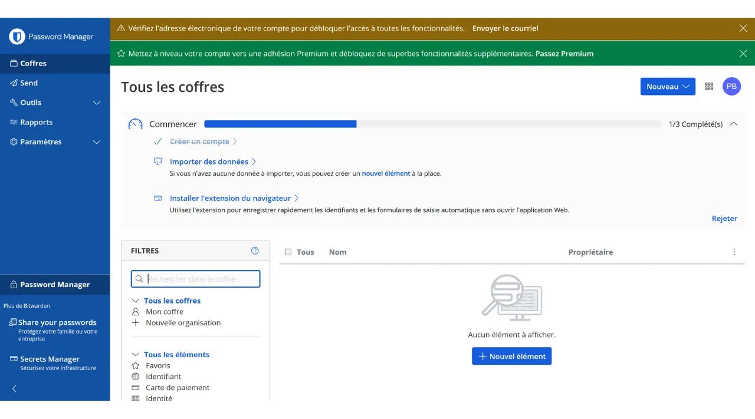Click the filters help question mark icon
Screen dimensions: 755x419
tap(255, 250)
